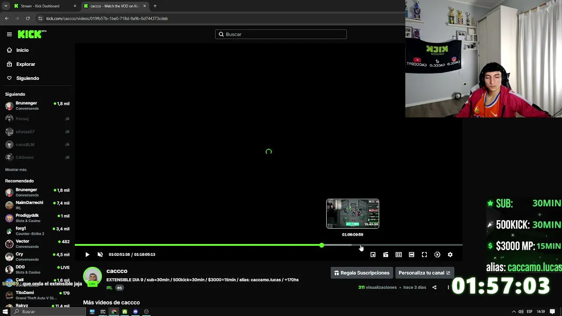Screen dimensions: 562x316
Task: Click TitoDami's channel avatar
Action: click(9, 295)
